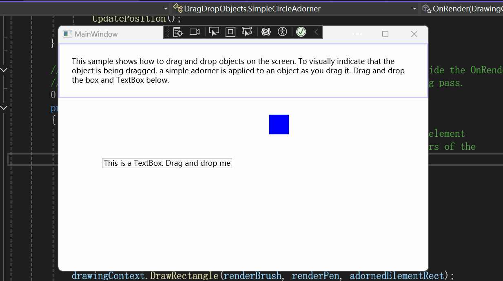Click the blue square box
503x281 pixels.
coord(279,124)
